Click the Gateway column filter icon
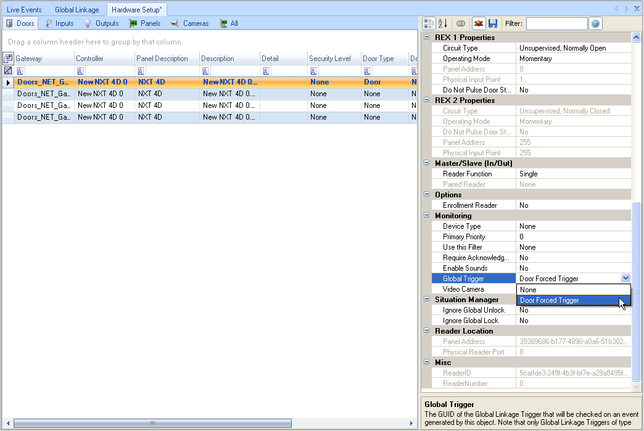This screenshot has height=431, width=644. coord(20,71)
